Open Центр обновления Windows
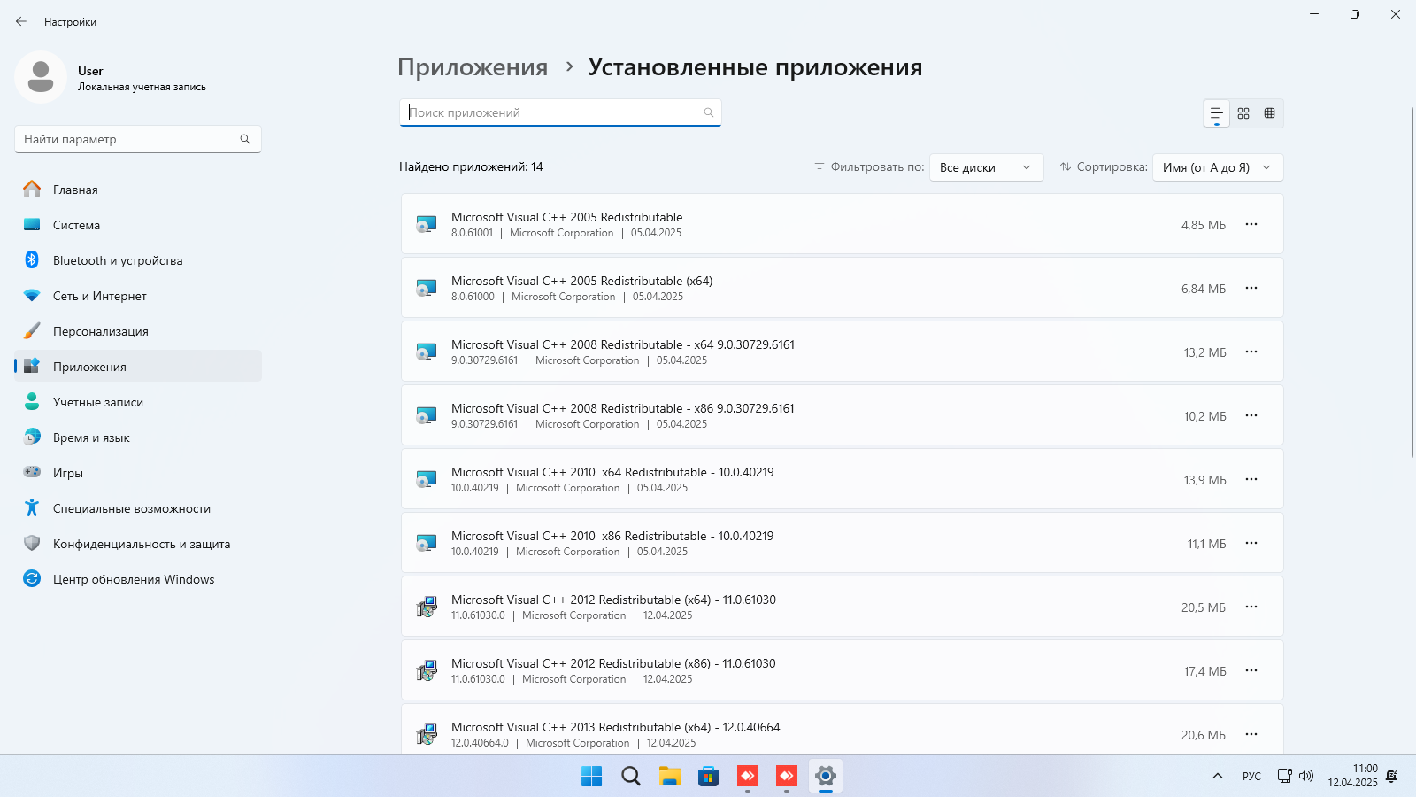 pos(138,579)
